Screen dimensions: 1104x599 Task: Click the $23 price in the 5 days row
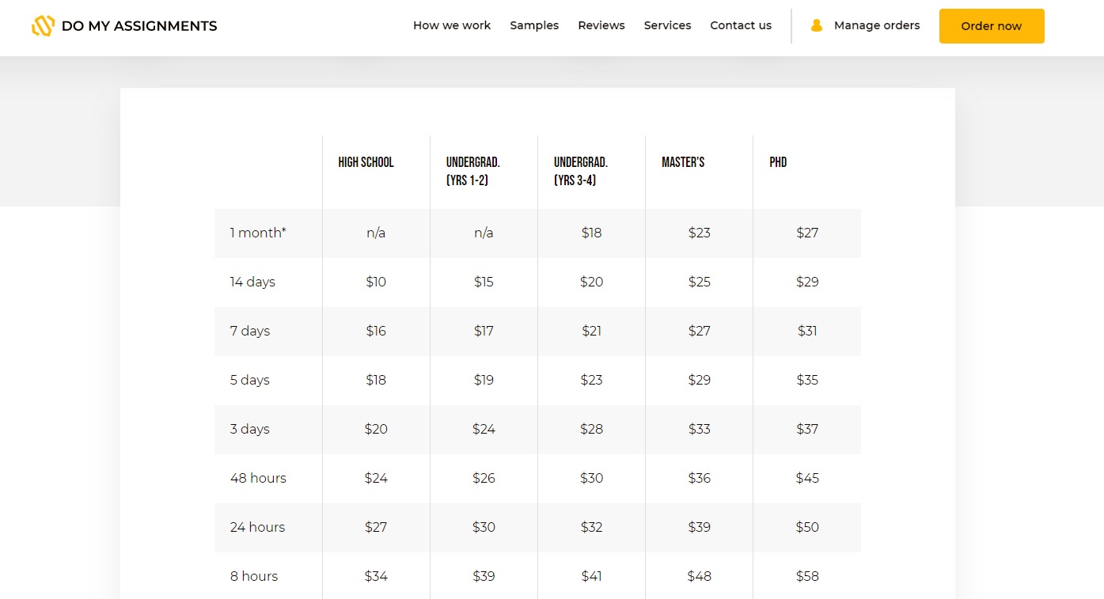pyautogui.click(x=591, y=380)
